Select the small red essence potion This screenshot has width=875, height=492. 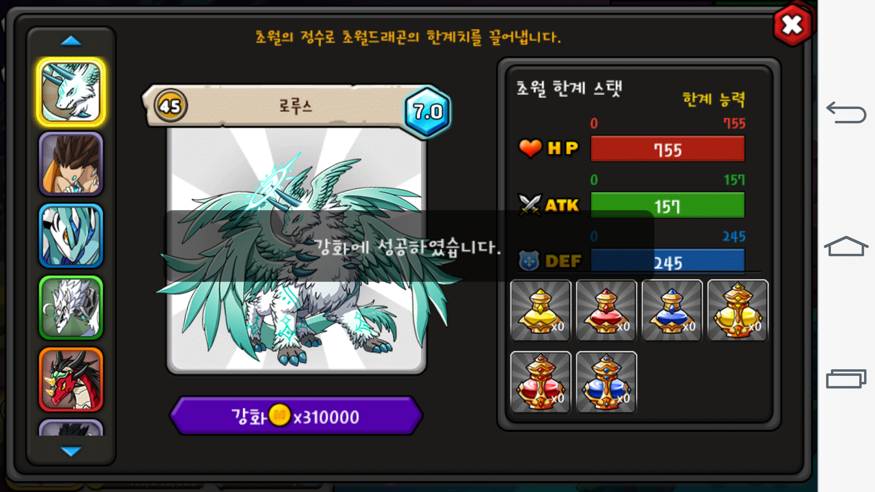(606, 310)
